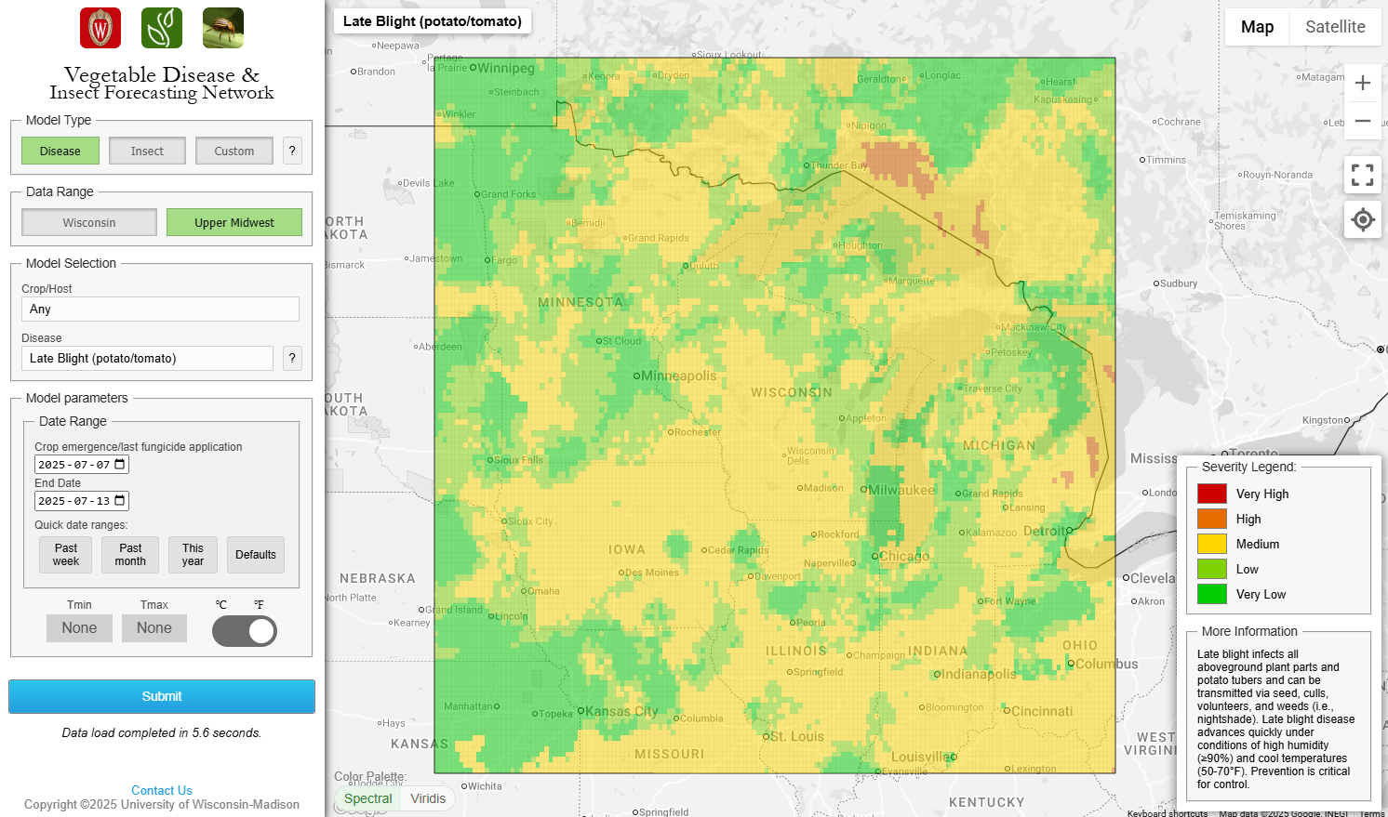Viewport: 1388px width, 817px height.
Task: Click the Very High red swatch
Action: pyautogui.click(x=1211, y=494)
